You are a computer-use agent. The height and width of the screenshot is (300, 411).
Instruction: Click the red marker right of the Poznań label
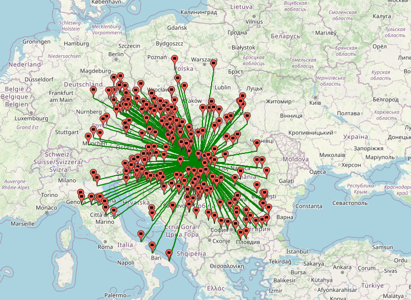(175, 60)
